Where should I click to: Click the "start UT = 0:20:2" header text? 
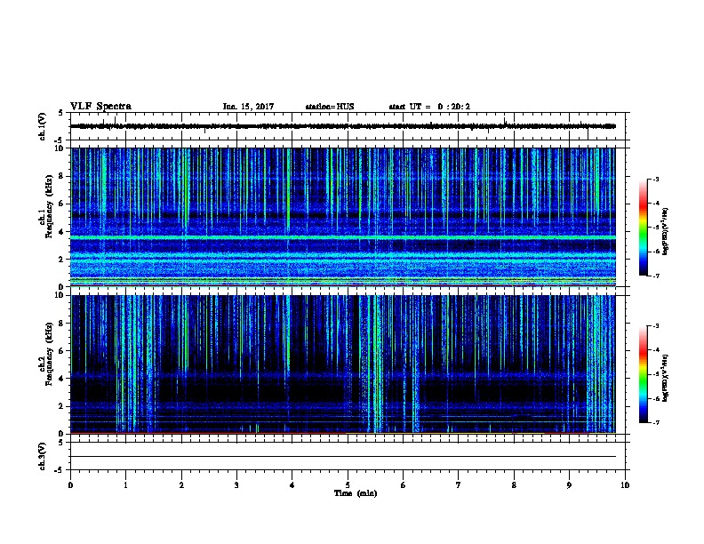[429, 107]
